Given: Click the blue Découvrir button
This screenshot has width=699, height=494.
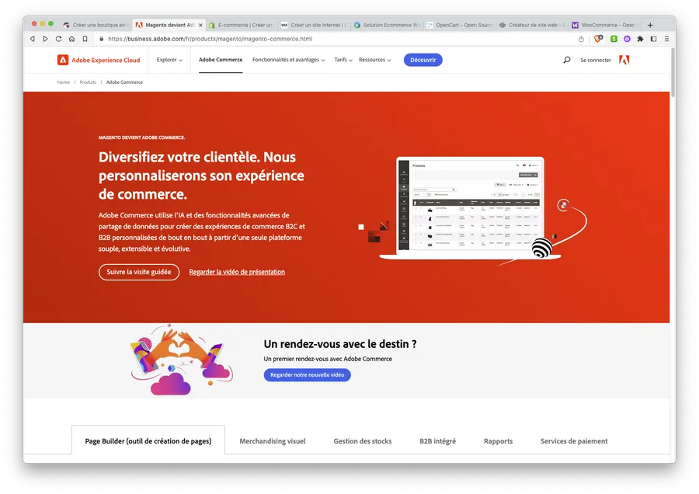Looking at the screenshot, I should (x=423, y=60).
